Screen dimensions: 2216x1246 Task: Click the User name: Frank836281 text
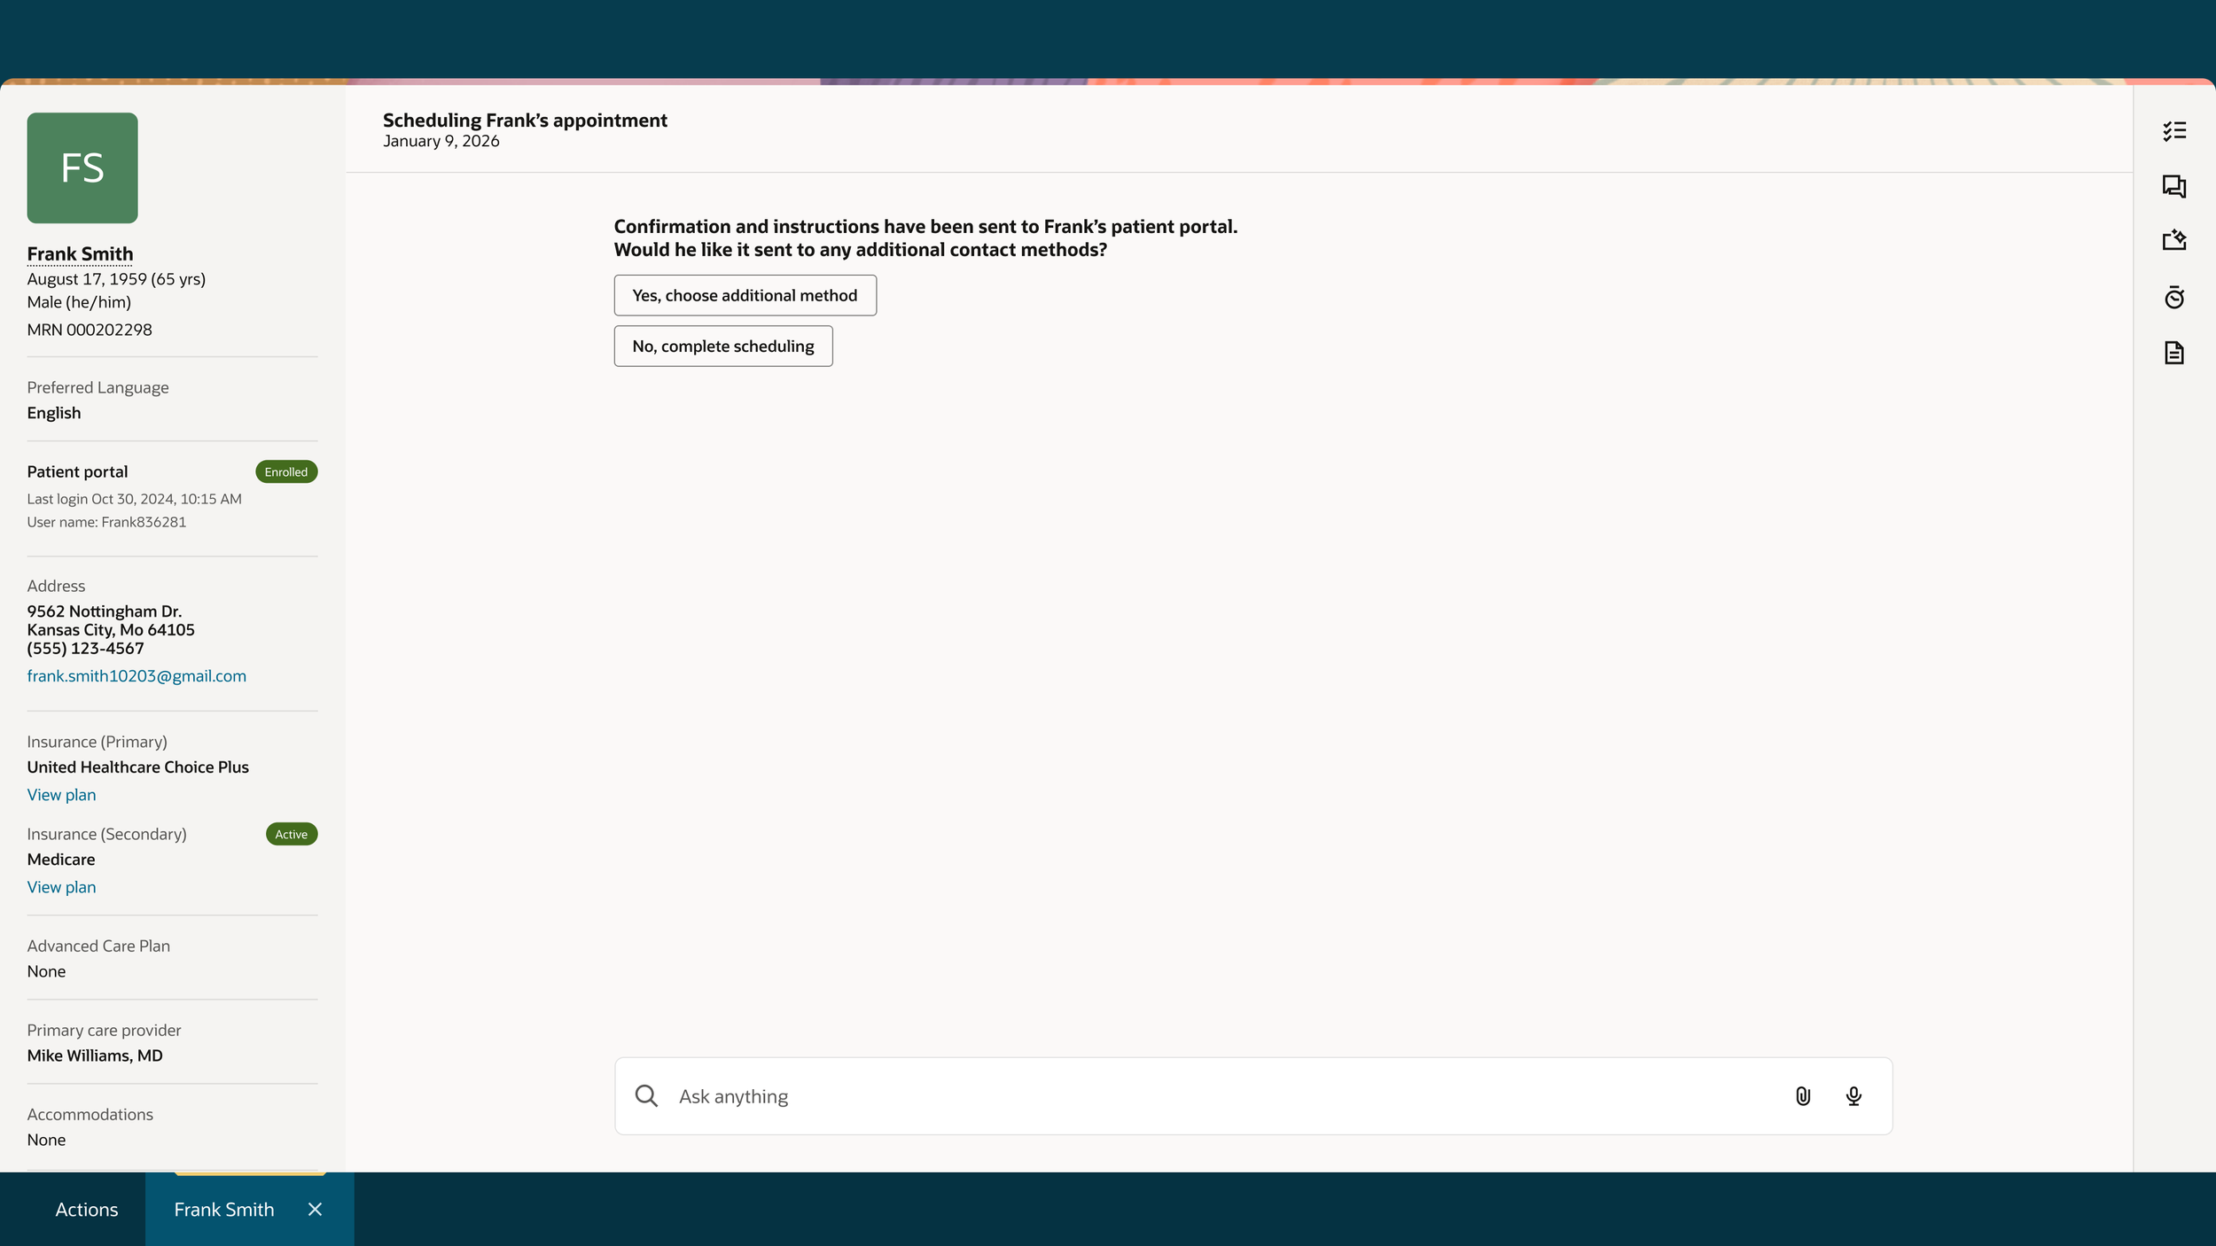tap(106, 522)
